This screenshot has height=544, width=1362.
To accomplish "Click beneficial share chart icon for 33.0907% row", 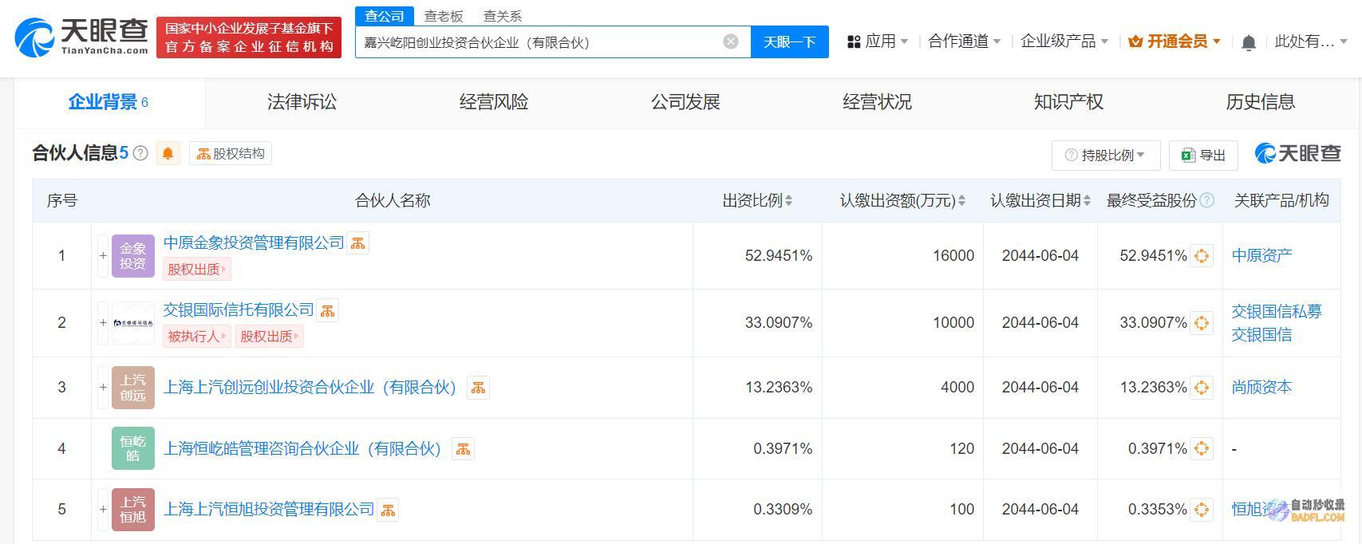I will point(1202,323).
